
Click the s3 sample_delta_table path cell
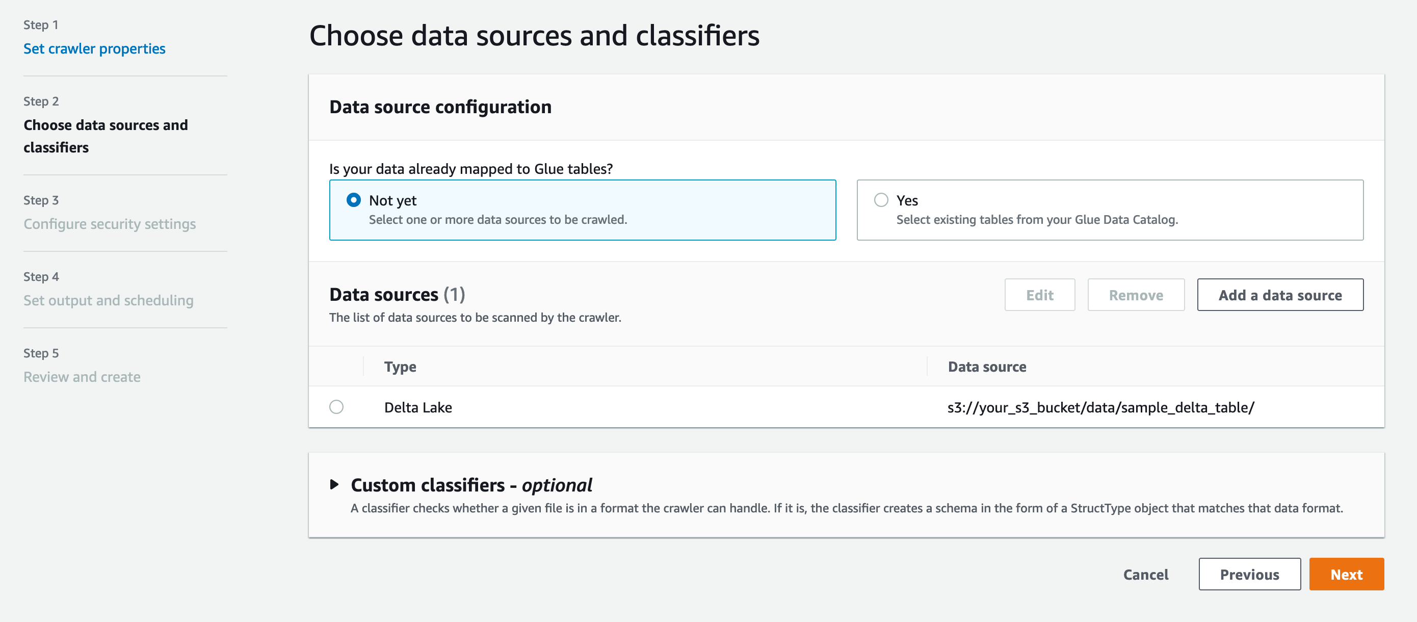(1100, 407)
